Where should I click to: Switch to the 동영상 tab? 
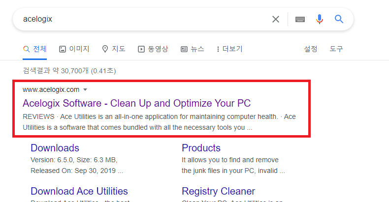[x=153, y=49]
